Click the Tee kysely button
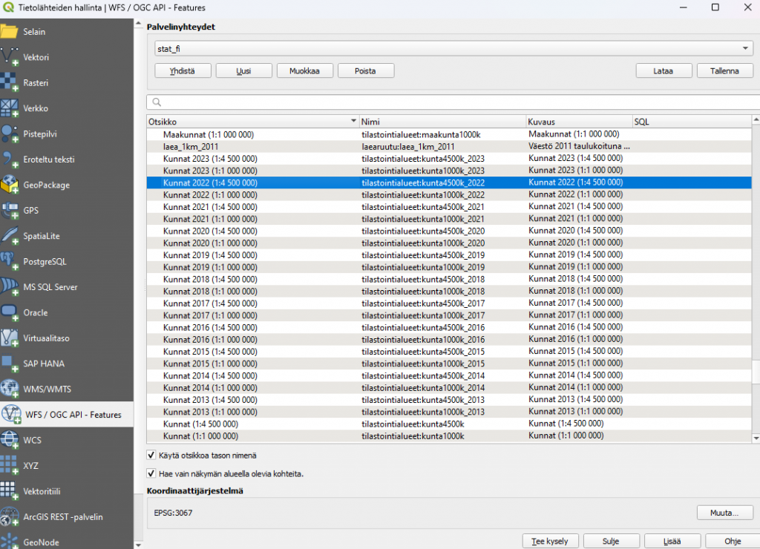 click(x=550, y=541)
